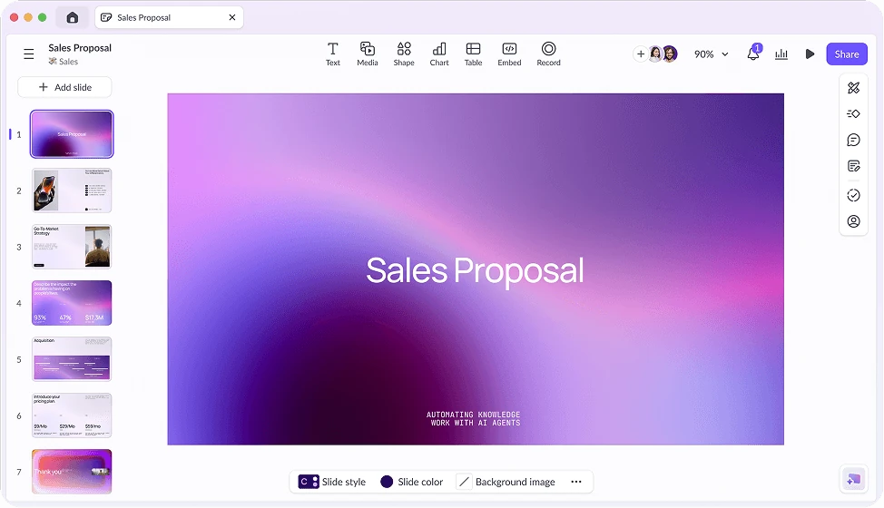Open the Sales folder label under title
This screenshot has width=884, height=508.
coord(64,62)
